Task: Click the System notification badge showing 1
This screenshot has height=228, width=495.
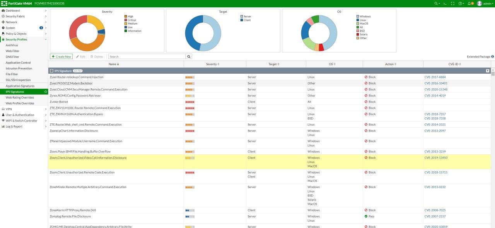Action: point(41,28)
